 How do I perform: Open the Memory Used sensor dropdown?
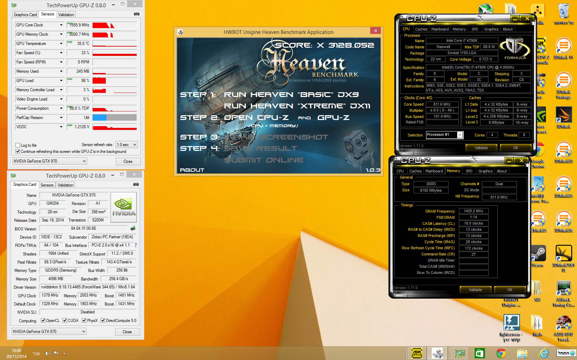click(61, 71)
